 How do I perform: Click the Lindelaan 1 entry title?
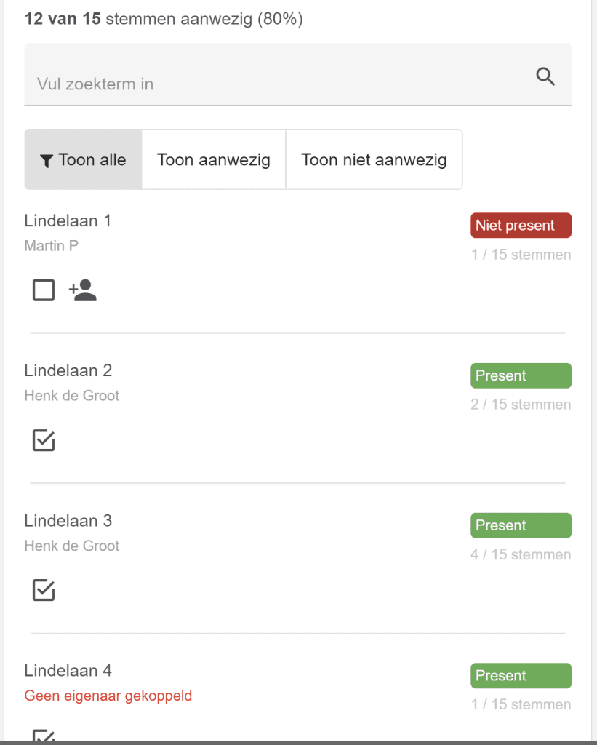coord(68,220)
